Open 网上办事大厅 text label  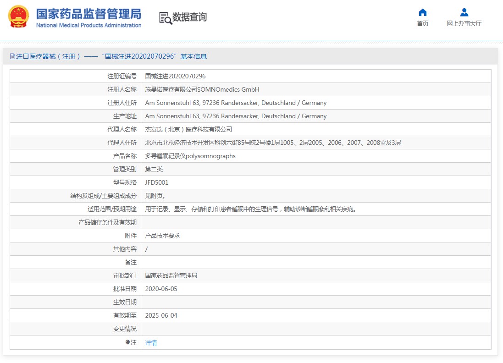pyautogui.click(x=464, y=23)
